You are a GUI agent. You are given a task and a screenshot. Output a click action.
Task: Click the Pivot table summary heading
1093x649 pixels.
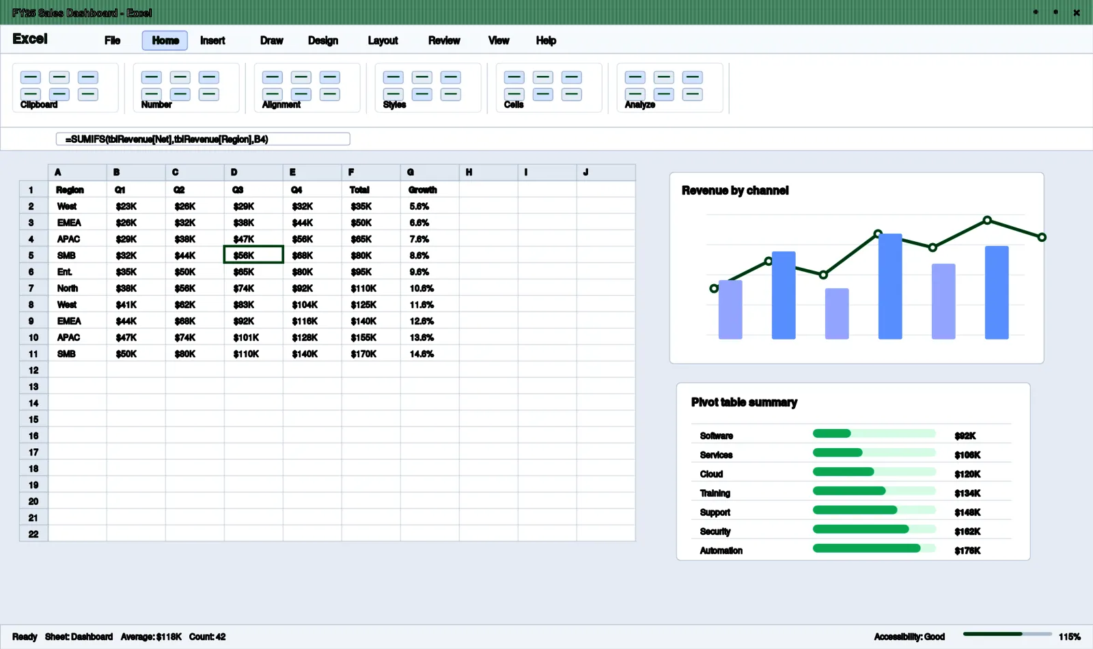(x=744, y=402)
